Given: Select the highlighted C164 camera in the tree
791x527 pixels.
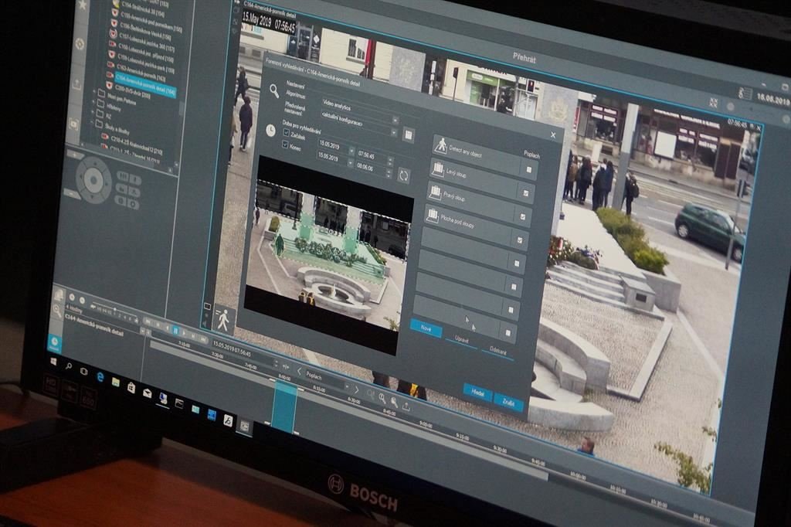Looking at the screenshot, I should [144, 83].
